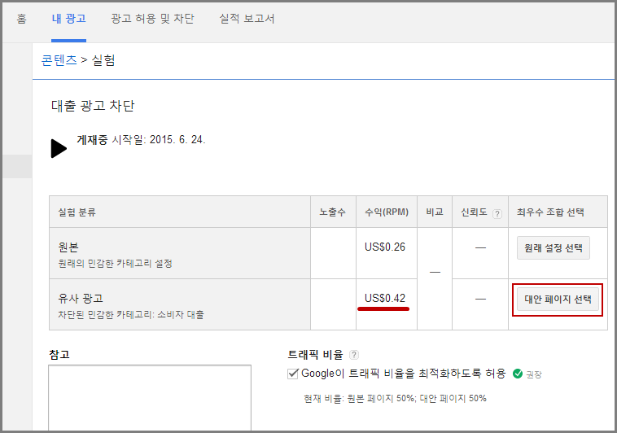Open the 실적 보고서 tab
Image resolution: width=617 pixels, height=433 pixels.
click(247, 19)
